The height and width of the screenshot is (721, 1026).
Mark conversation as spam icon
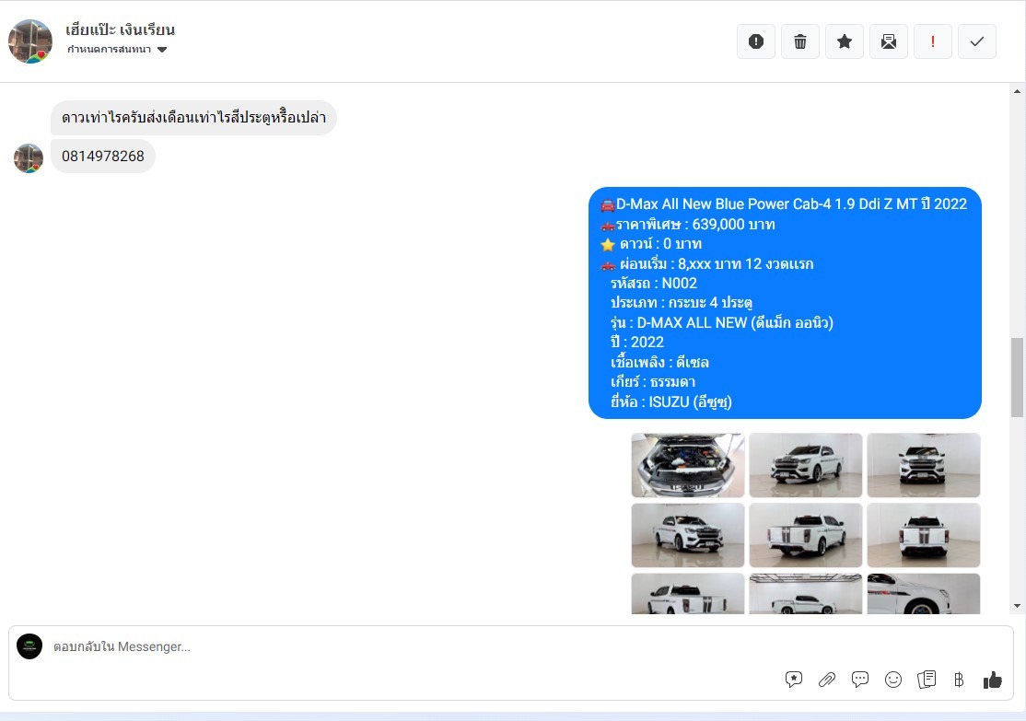tap(756, 41)
